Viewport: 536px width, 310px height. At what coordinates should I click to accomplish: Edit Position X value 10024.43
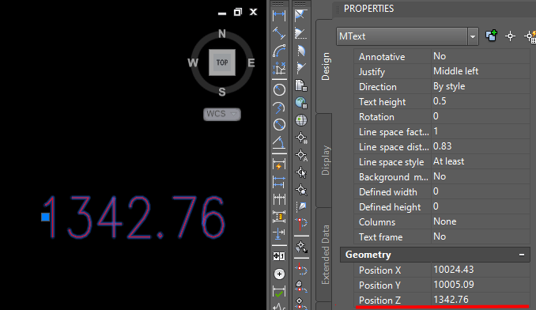click(481, 270)
